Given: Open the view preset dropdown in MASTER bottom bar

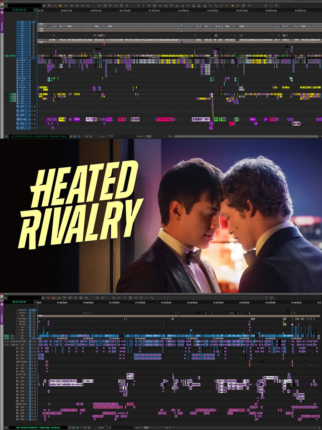Looking at the screenshot, I should (104, 136).
